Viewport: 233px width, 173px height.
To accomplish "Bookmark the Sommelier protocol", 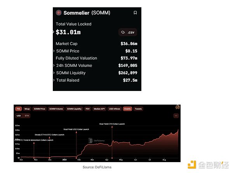I will [x=135, y=12].
